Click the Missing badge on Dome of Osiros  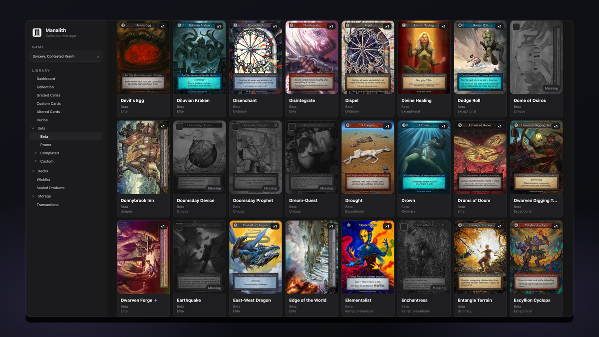tap(551, 88)
